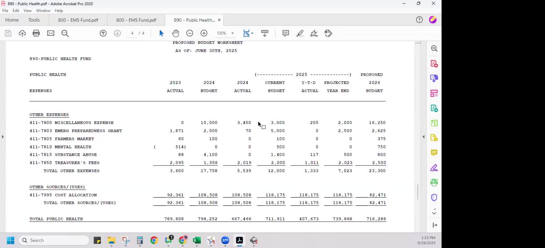This screenshot has width=545, height=248.
Task: Add a sticky note comment
Action: pos(286,33)
